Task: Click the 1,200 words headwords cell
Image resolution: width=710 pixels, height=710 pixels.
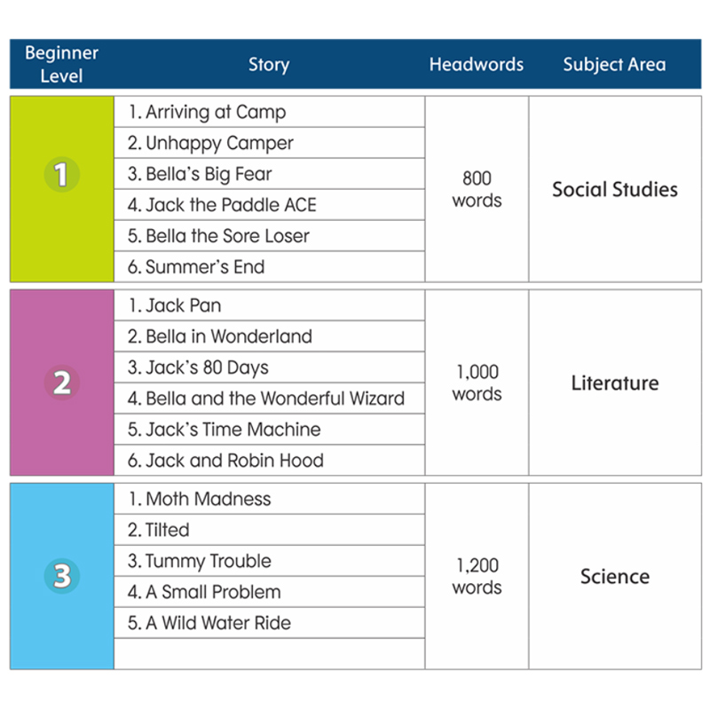Action: (x=477, y=576)
